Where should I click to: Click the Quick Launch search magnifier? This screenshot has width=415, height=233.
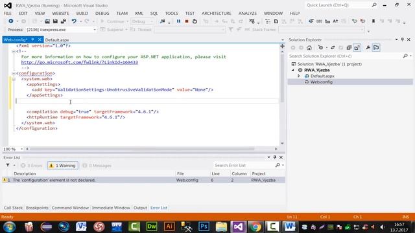pos(374,5)
